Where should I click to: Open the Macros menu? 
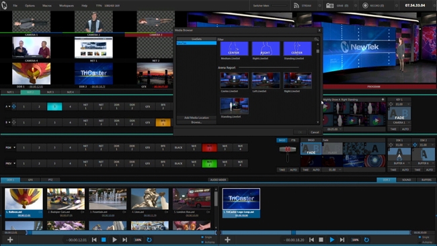(47, 5)
